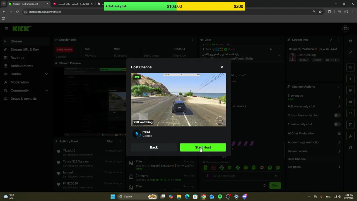
Task: Open the Revenue page
Action: [26, 58]
